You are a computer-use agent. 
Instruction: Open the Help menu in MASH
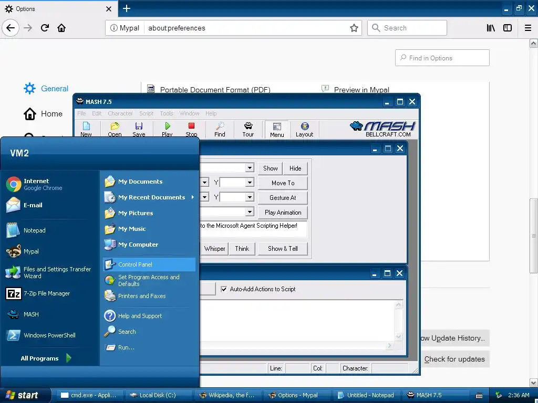(211, 113)
